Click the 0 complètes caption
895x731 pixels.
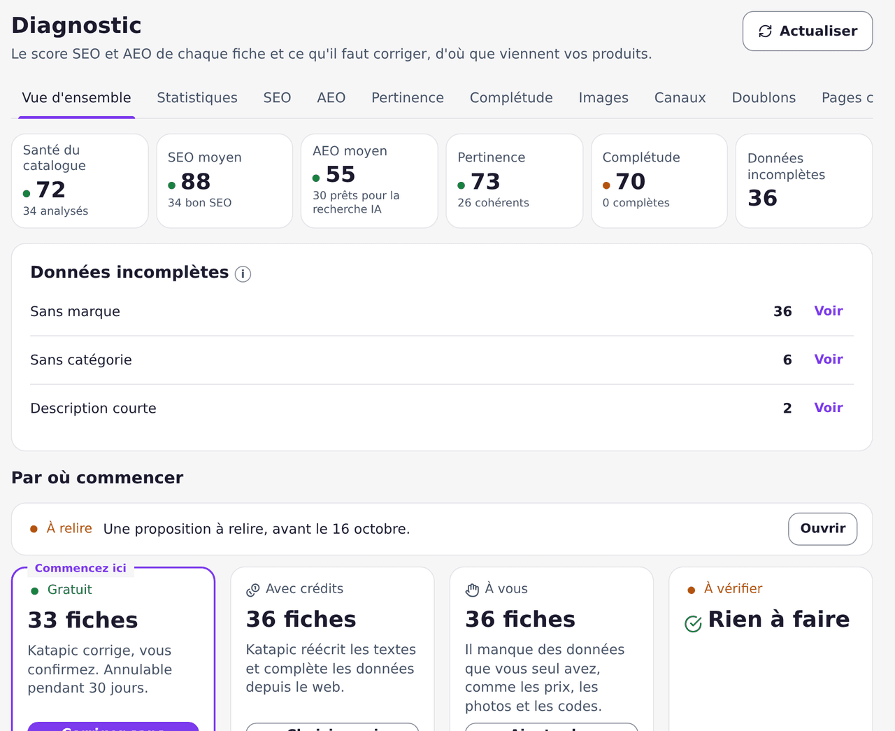pos(636,203)
